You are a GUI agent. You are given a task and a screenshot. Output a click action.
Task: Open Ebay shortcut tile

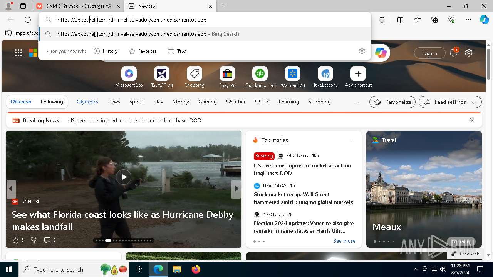227,77
